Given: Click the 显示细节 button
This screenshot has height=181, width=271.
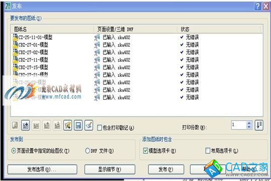Looking at the screenshot, I should click(110, 169).
